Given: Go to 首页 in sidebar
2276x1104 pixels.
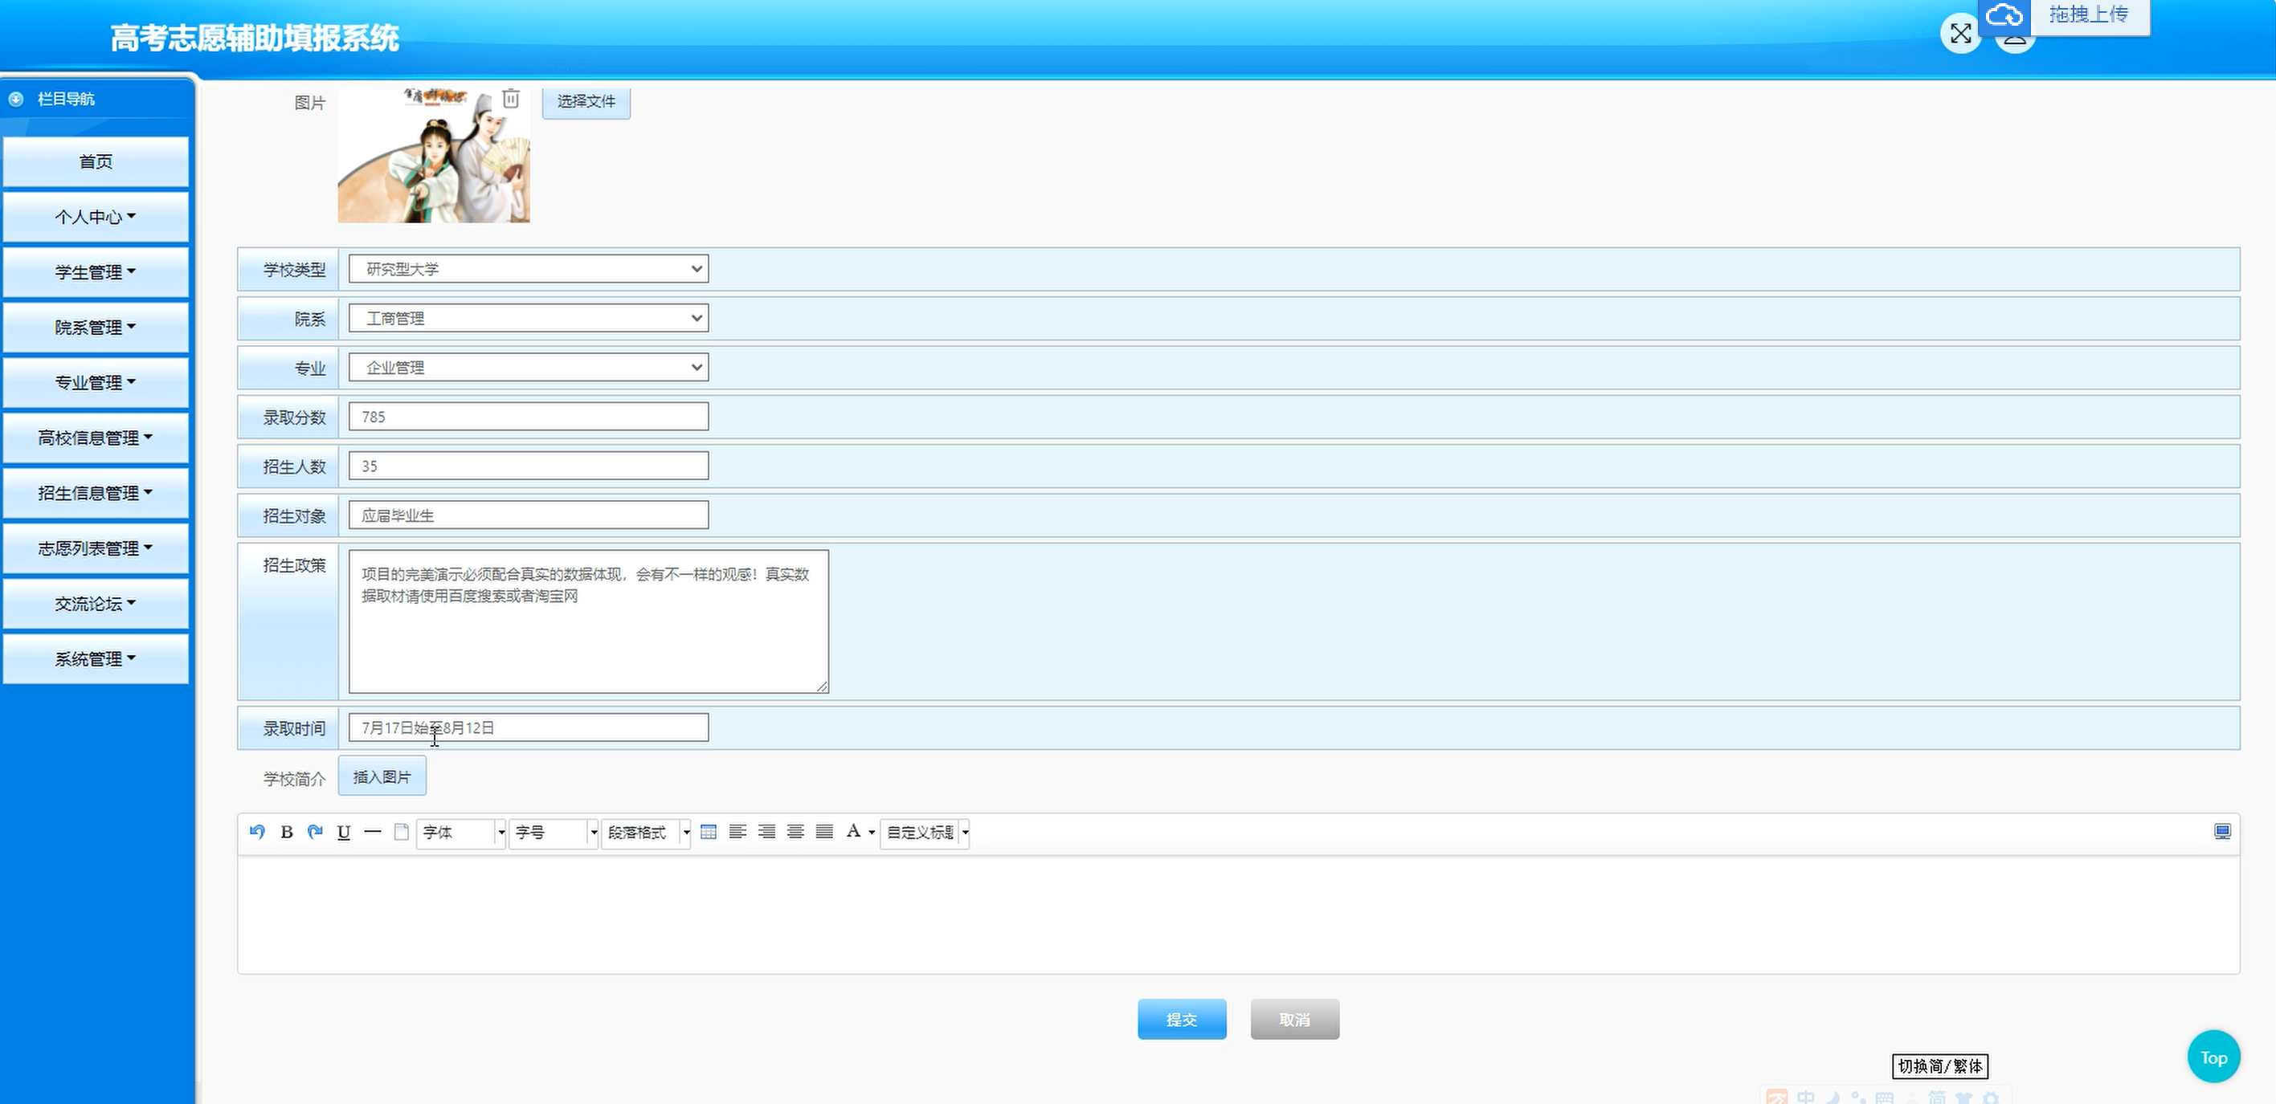Looking at the screenshot, I should (x=96, y=161).
